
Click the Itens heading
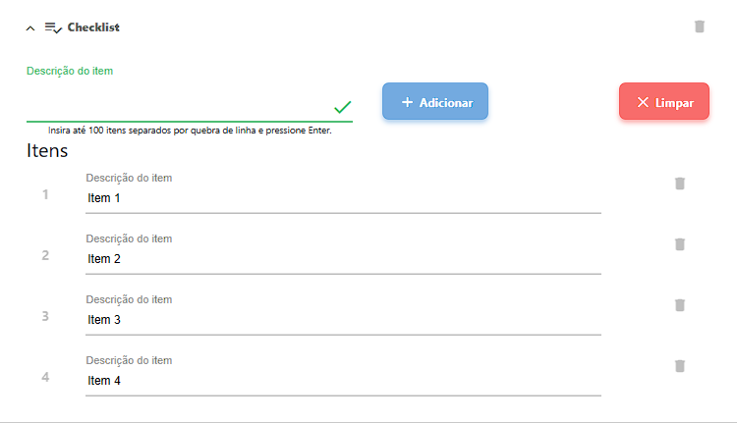[47, 151]
